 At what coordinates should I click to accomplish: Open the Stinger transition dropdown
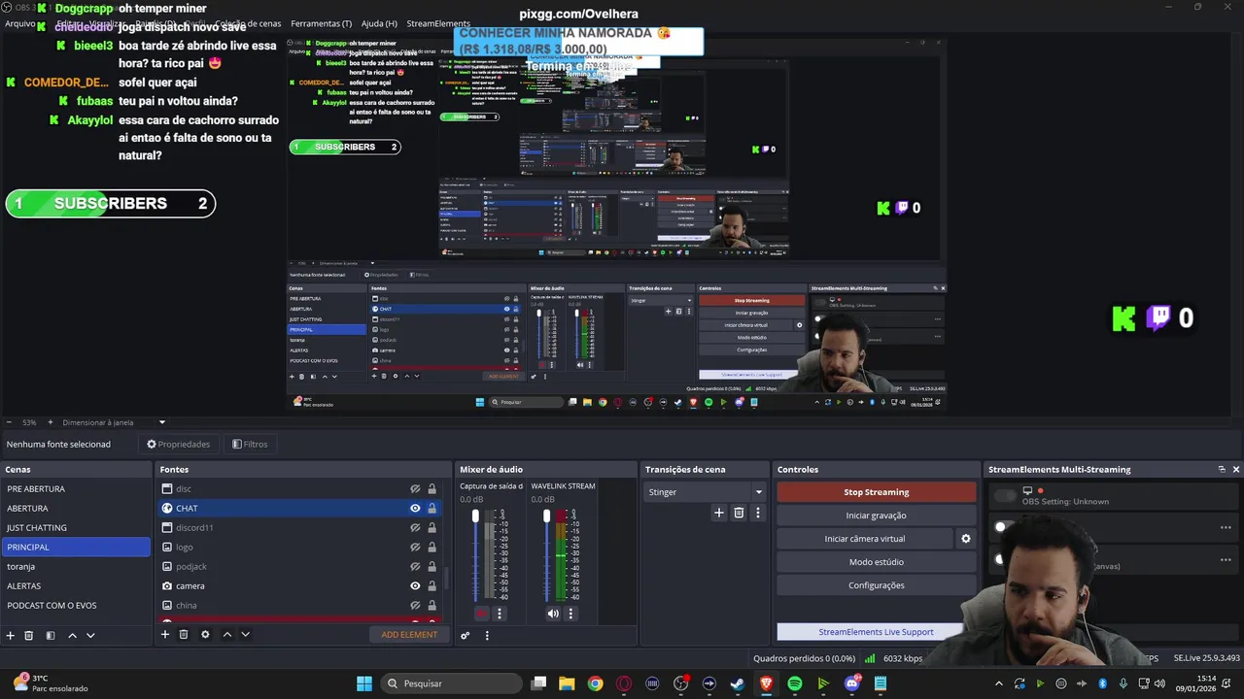pos(705,492)
